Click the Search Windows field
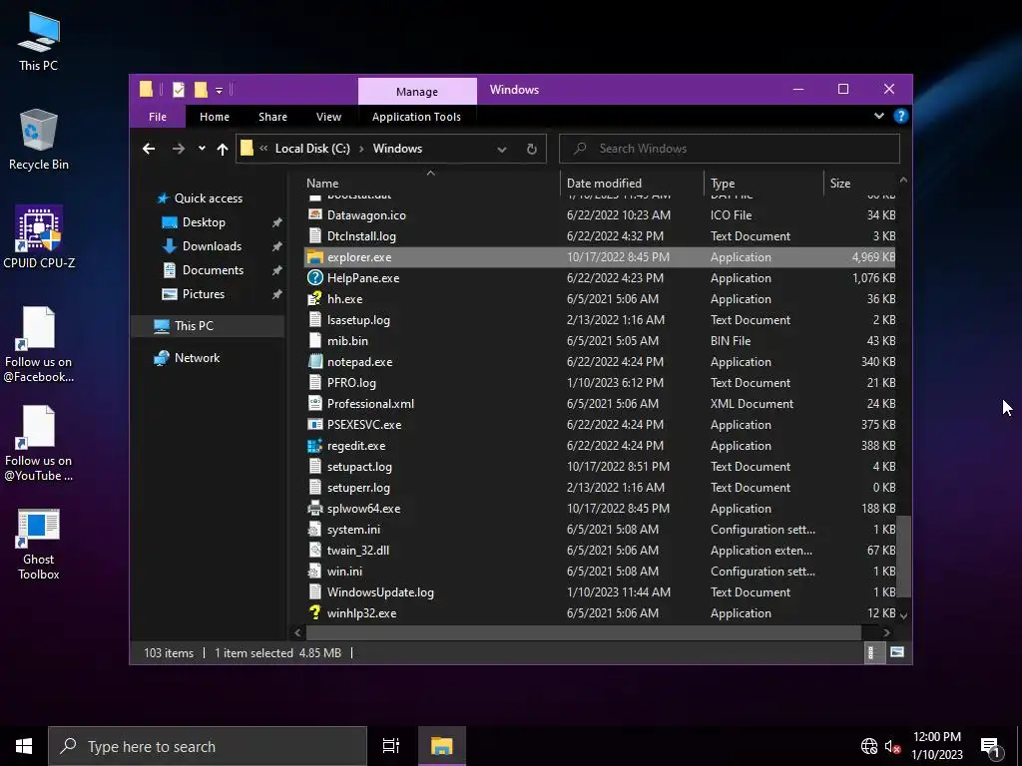1022x766 pixels. coord(730,149)
